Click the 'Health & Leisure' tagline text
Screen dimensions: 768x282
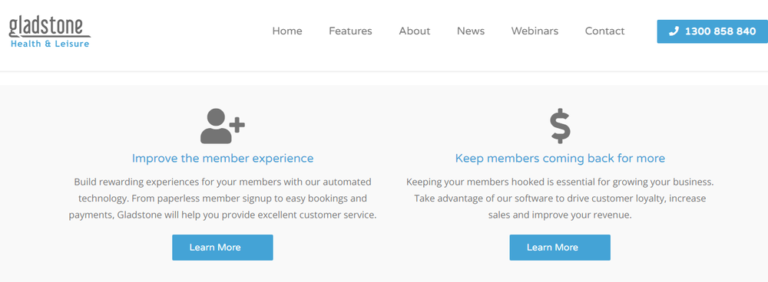(50, 44)
